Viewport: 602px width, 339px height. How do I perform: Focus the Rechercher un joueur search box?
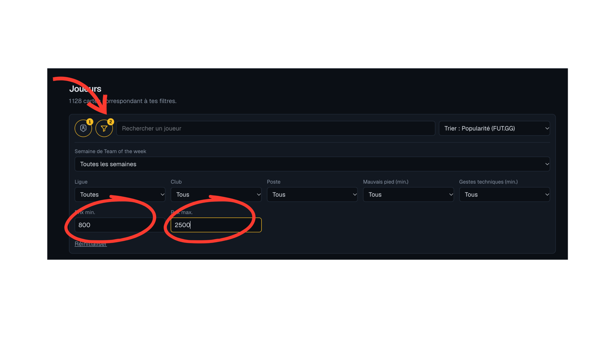coord(276,128)
